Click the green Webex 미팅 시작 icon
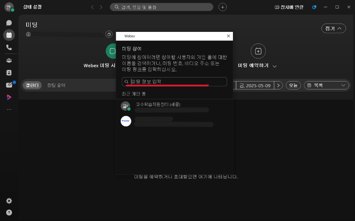355x221 pixels. [x=111, y=51]
